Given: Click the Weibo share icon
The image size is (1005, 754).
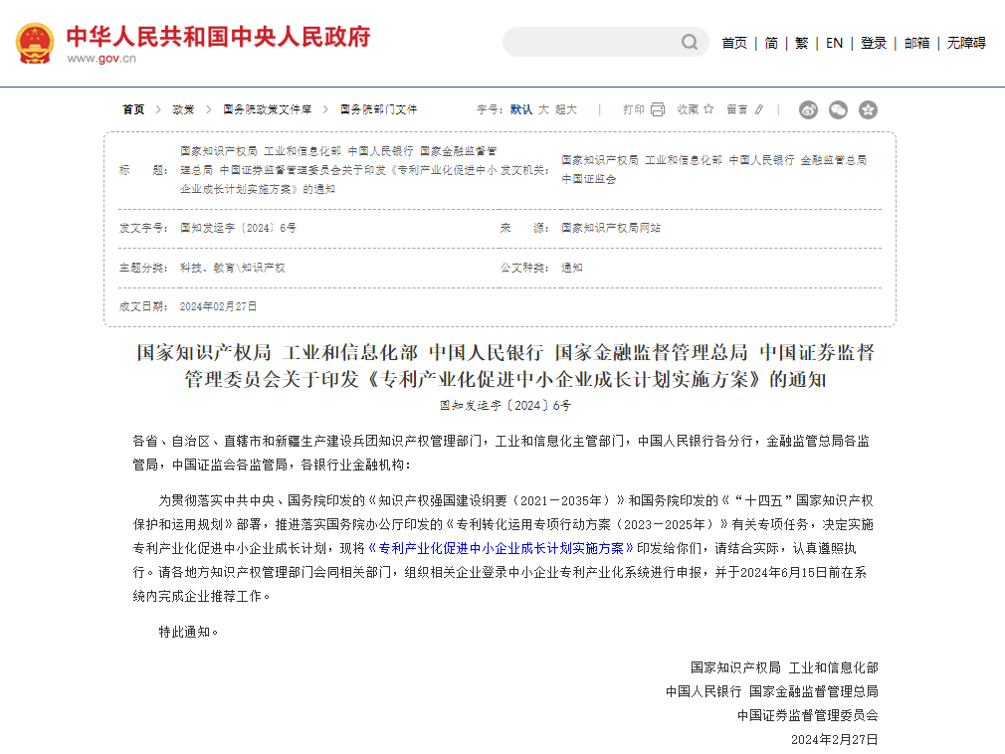Looking at the screenshot, I should pyautogui.click(x=809, y=110).
